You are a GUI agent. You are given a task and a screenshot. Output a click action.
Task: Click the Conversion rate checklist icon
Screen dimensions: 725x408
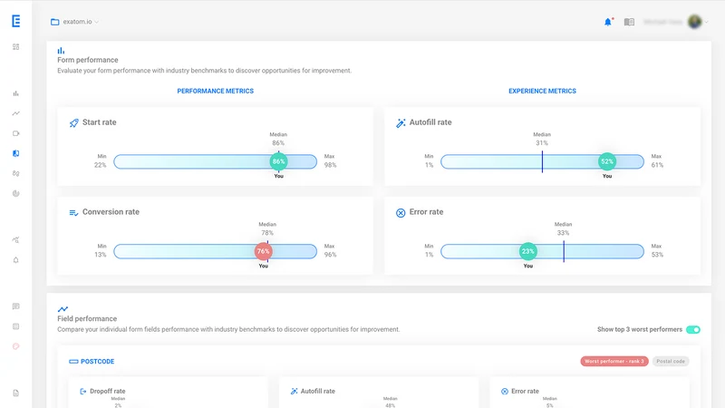pos(73,213)
